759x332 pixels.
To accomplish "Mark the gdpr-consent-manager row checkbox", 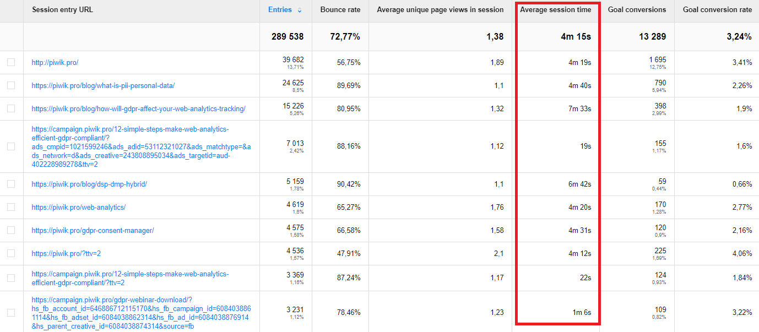I will click(11, 231).
